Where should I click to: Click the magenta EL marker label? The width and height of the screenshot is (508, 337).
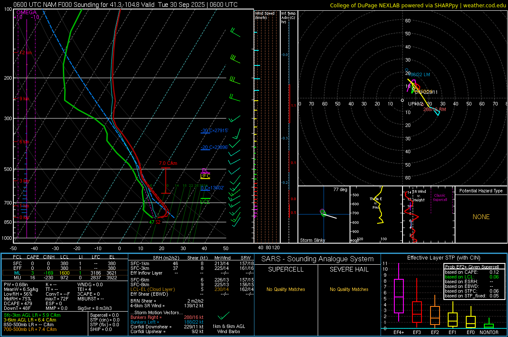205,170
